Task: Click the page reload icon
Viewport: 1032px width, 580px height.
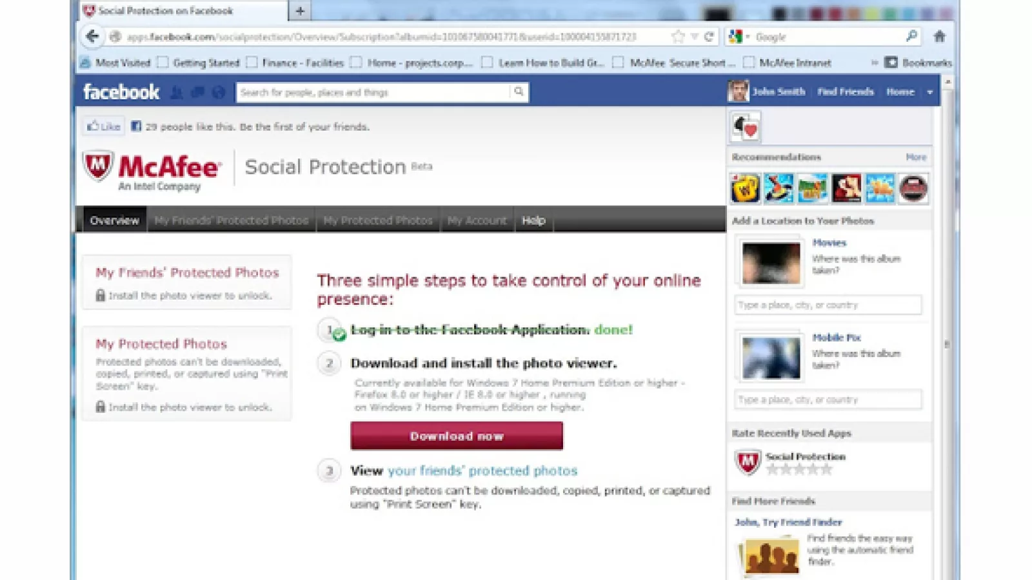Action: click(x=709, y=37)
